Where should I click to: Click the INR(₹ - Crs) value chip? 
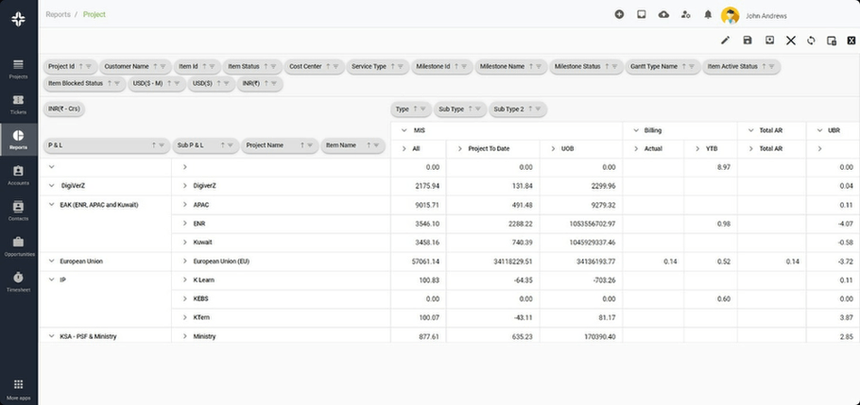point(64,109)
